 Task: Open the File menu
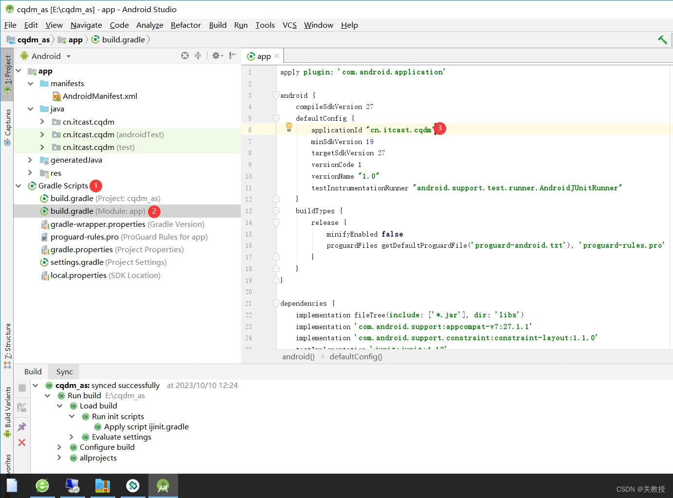(10, 25)
